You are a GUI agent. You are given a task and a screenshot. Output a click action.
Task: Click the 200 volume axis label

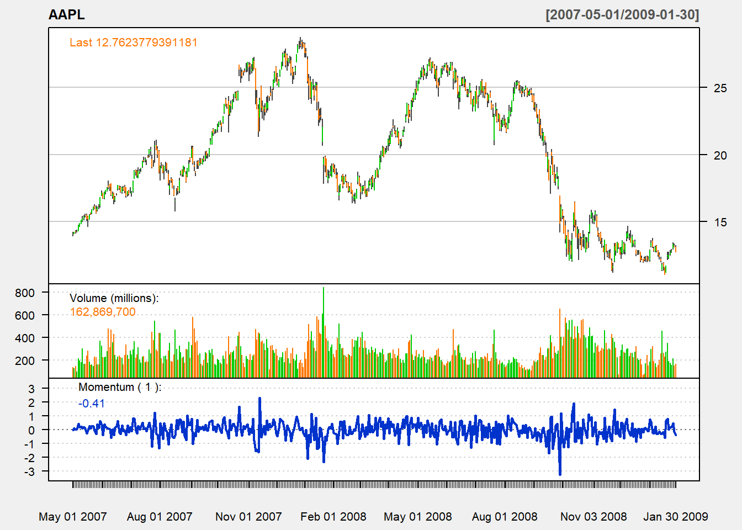(25, 361)
